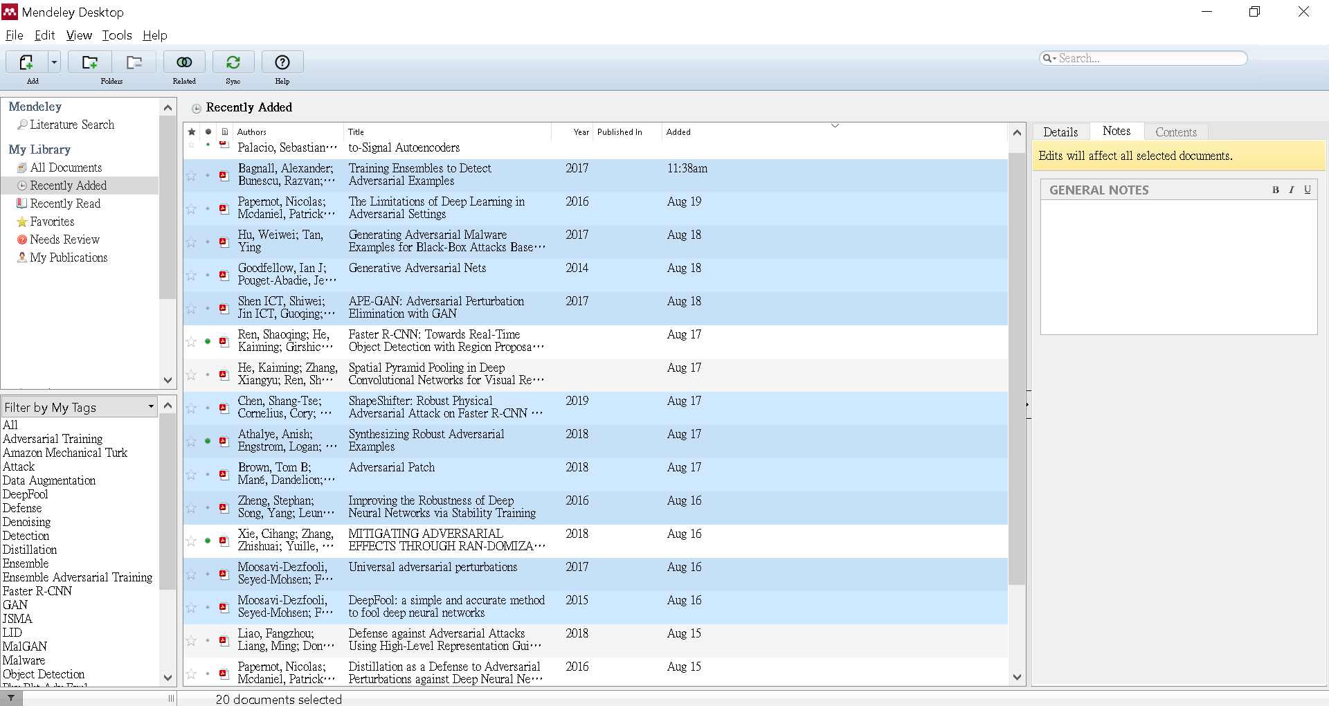This screenshot has height=706, width=1329.
Task: Click the search magnifier dropdown icon
Action: pyautogui.click(x=1049, y=58)
